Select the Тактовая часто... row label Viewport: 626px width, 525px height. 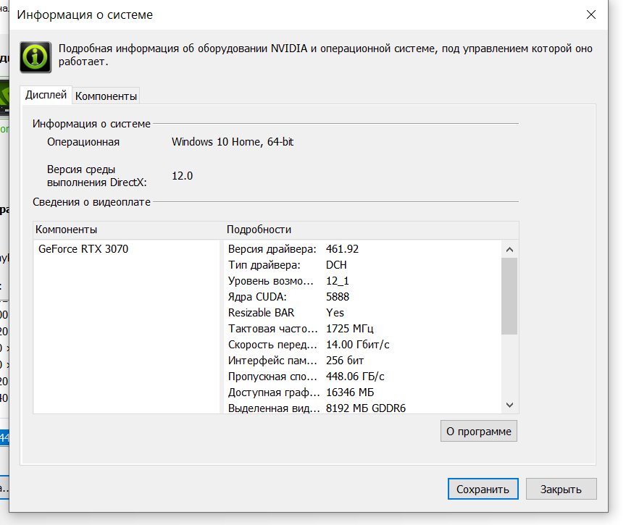pyautogui.click(x=272, y=329)
